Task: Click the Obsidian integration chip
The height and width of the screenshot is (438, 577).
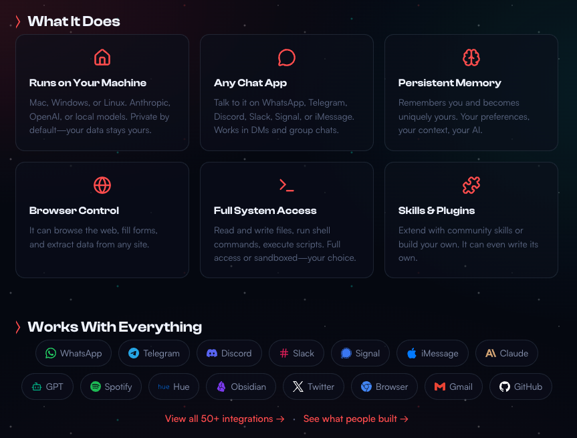Action: pos(241,387)
